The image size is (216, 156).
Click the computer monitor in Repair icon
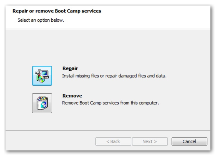click(45, 74)
